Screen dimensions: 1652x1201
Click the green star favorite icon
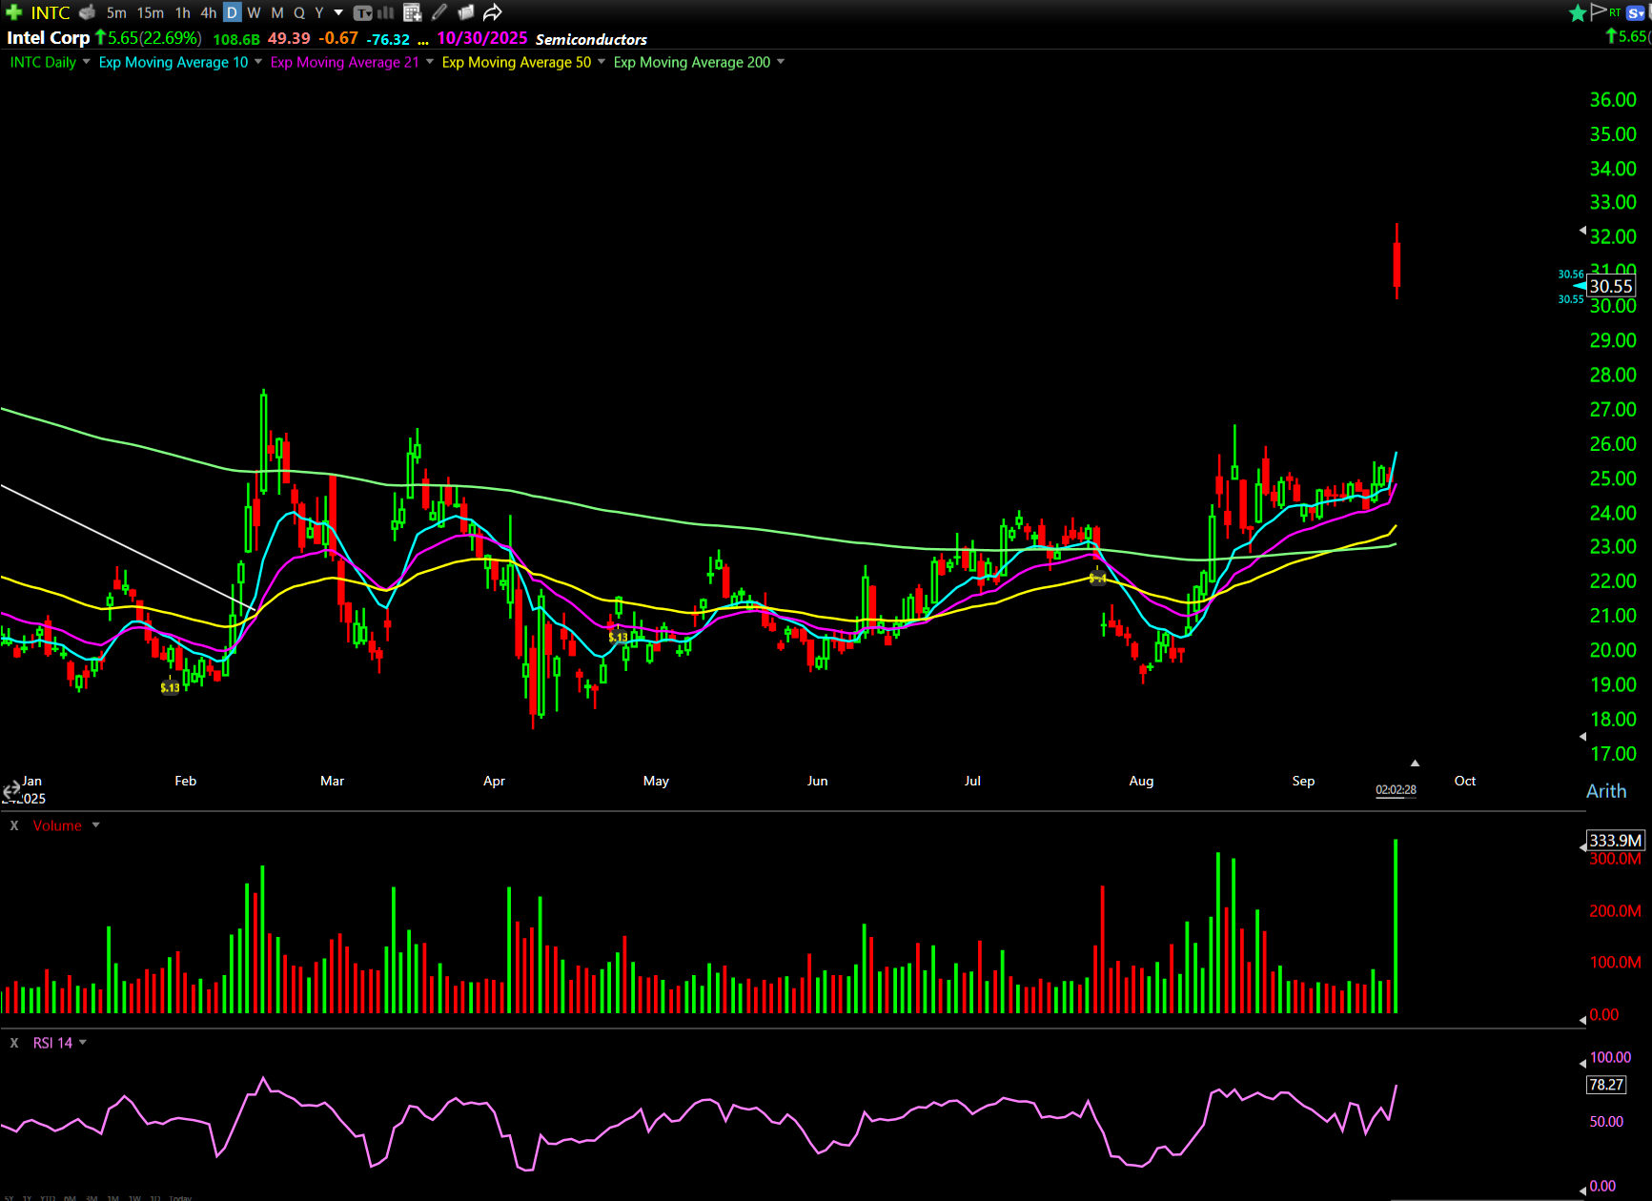point(1578,12)
